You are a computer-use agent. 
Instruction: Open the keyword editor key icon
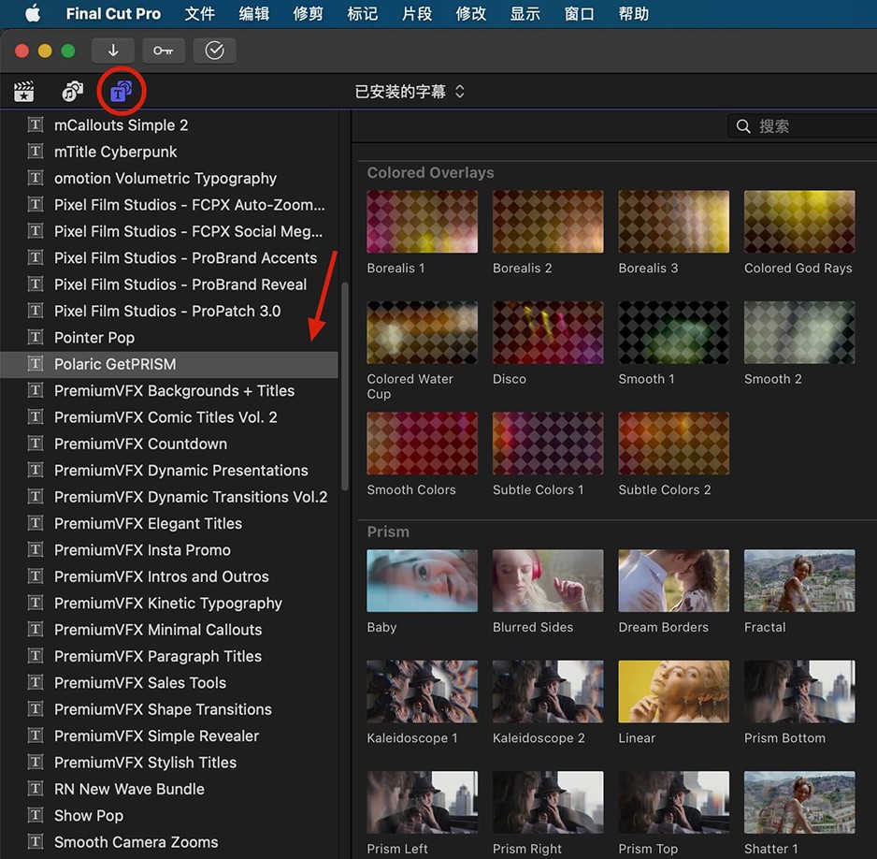(164, 51)
